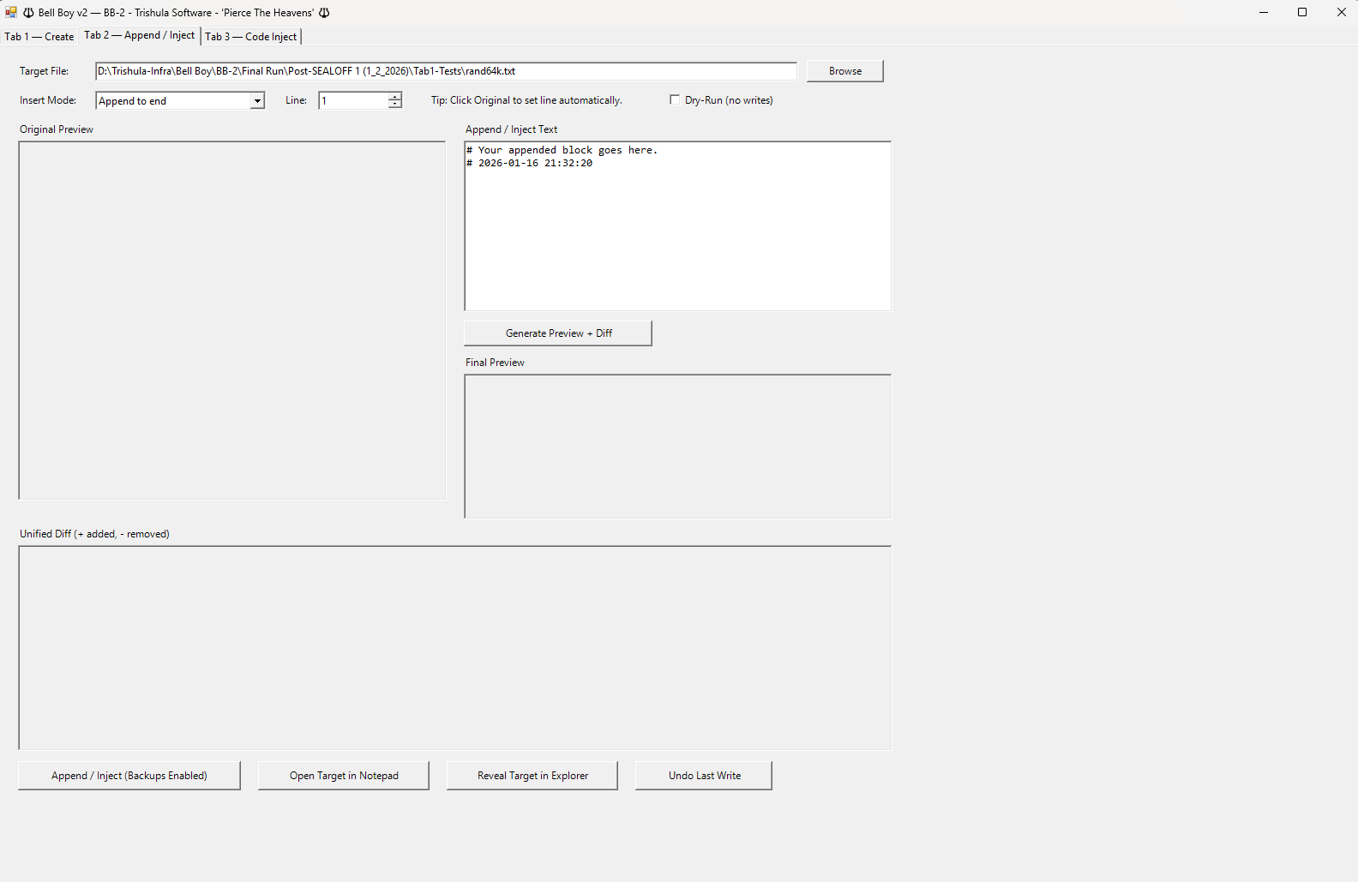The height and width of the screenshot is (882, 1358).
Task: Click inside the Final Preview box
Action: pos(678,447)
